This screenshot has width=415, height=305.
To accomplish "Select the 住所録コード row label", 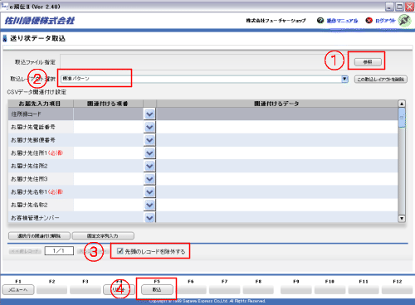I will point(26,114).
